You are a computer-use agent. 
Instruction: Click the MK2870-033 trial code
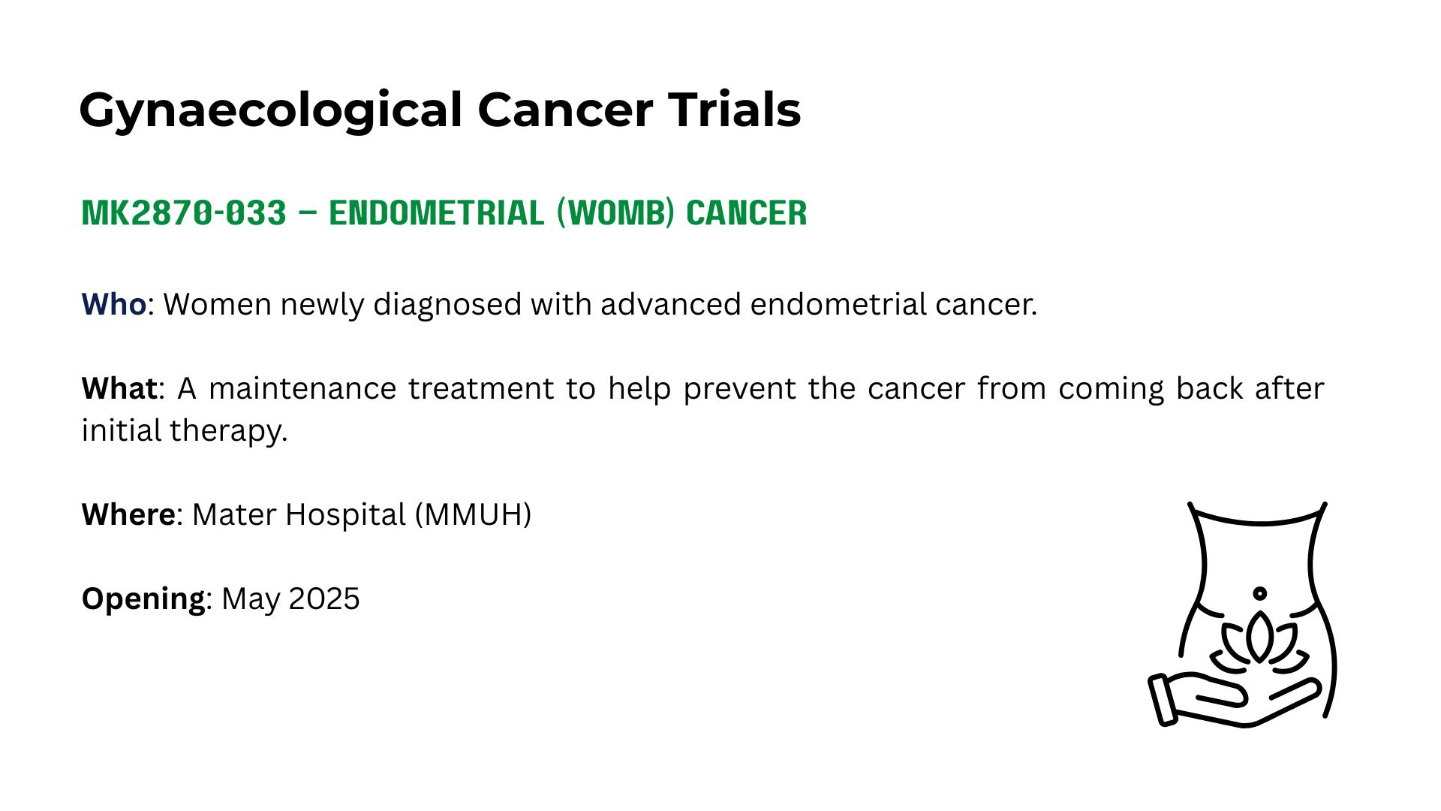[x=184, y=213]
